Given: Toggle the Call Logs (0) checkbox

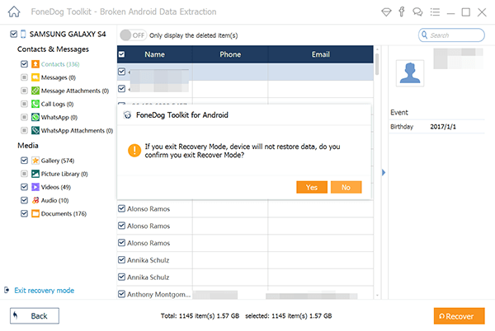Looking at the screenshot, I should click(x=24, y=104).
